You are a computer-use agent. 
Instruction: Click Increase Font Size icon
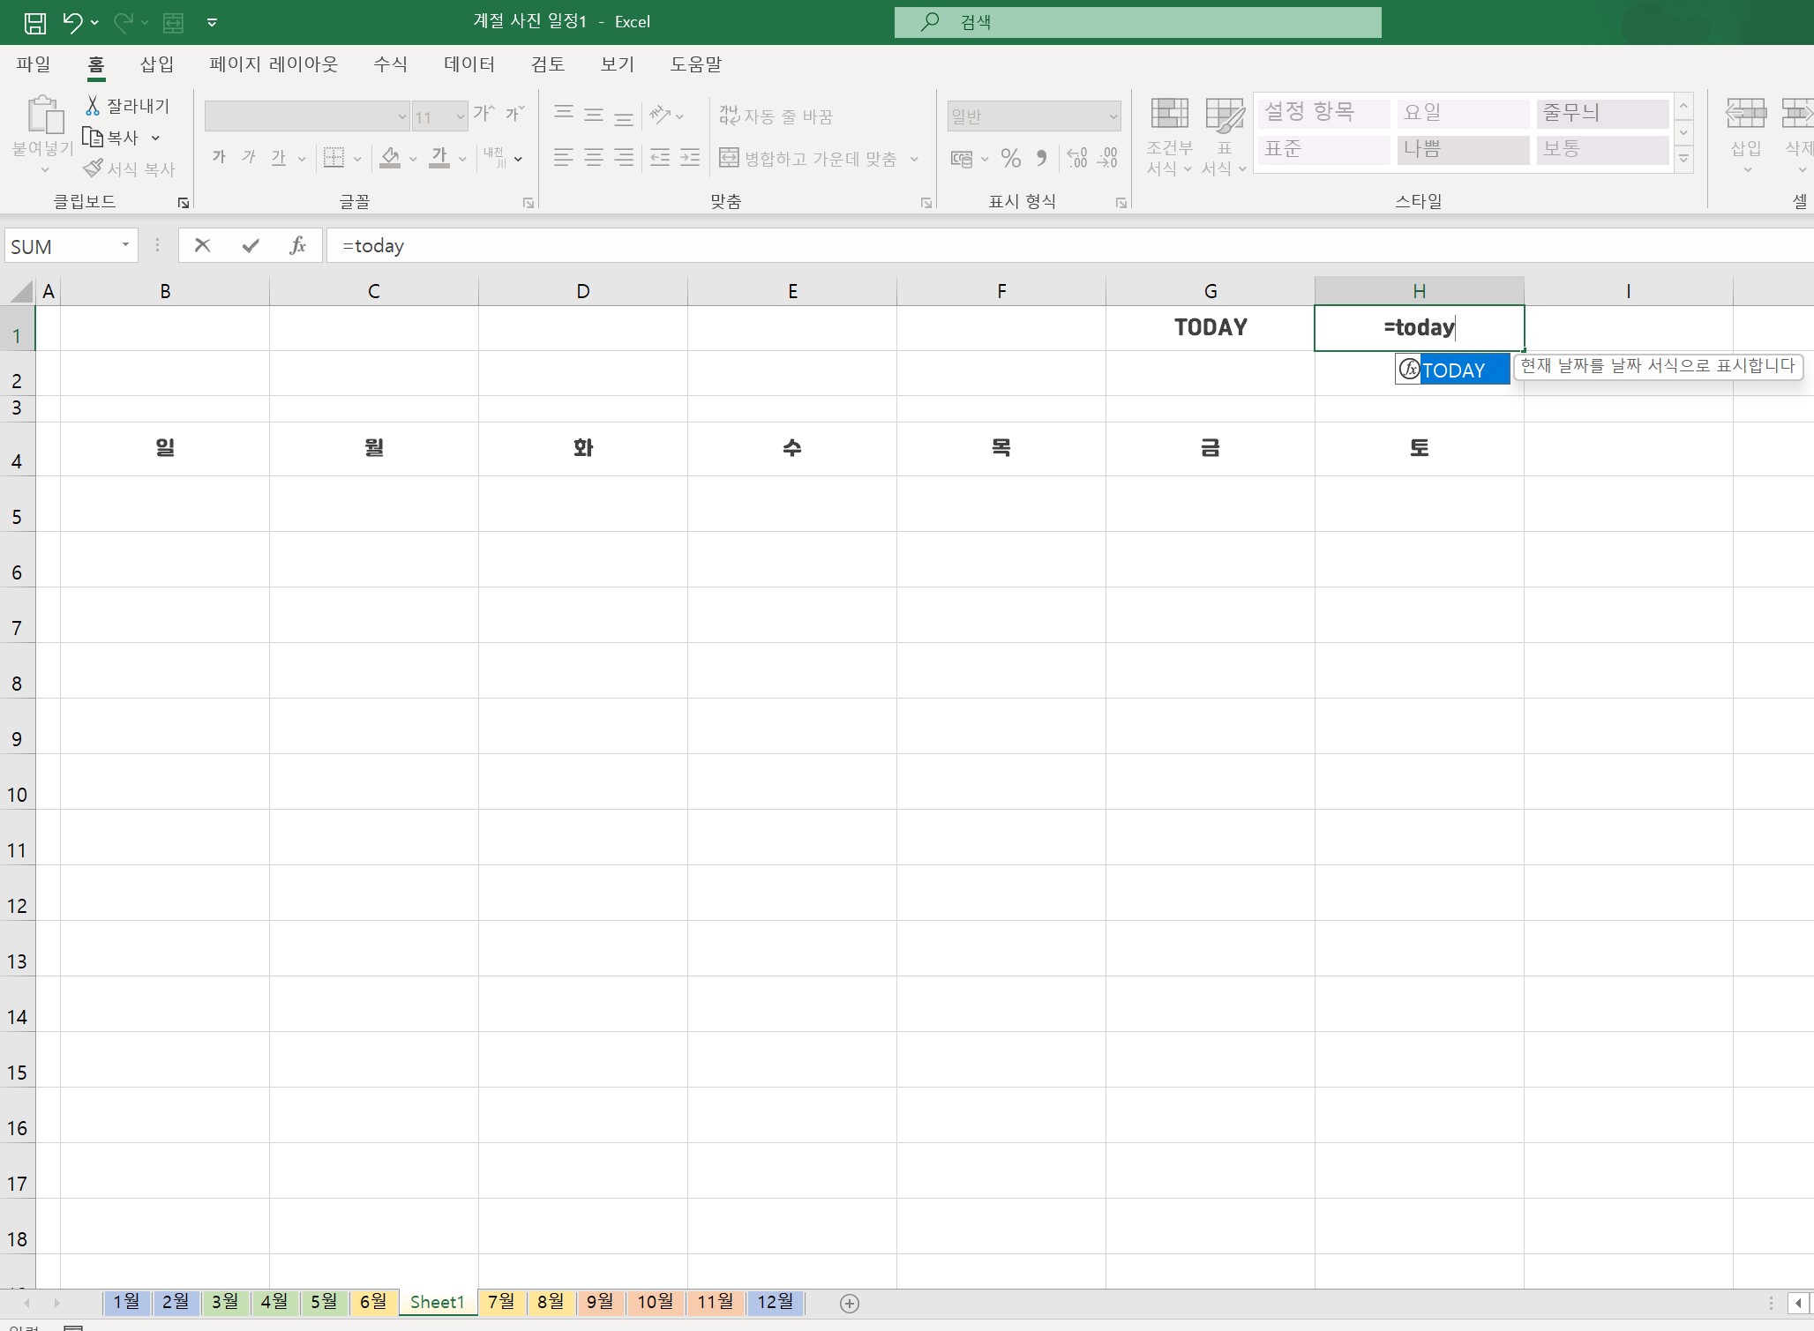tap(483, 113)
